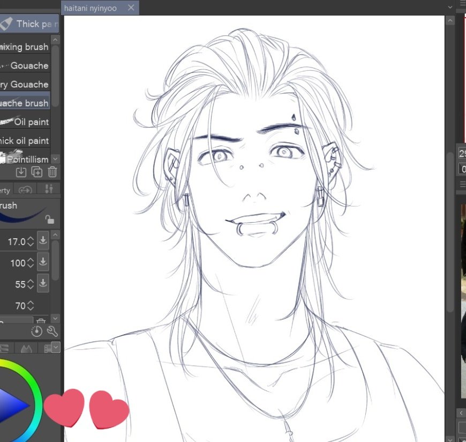This screenshot has width=466, height=442.
Task: Delete the sub tool with the trash icon
Action: coord(52,172)
